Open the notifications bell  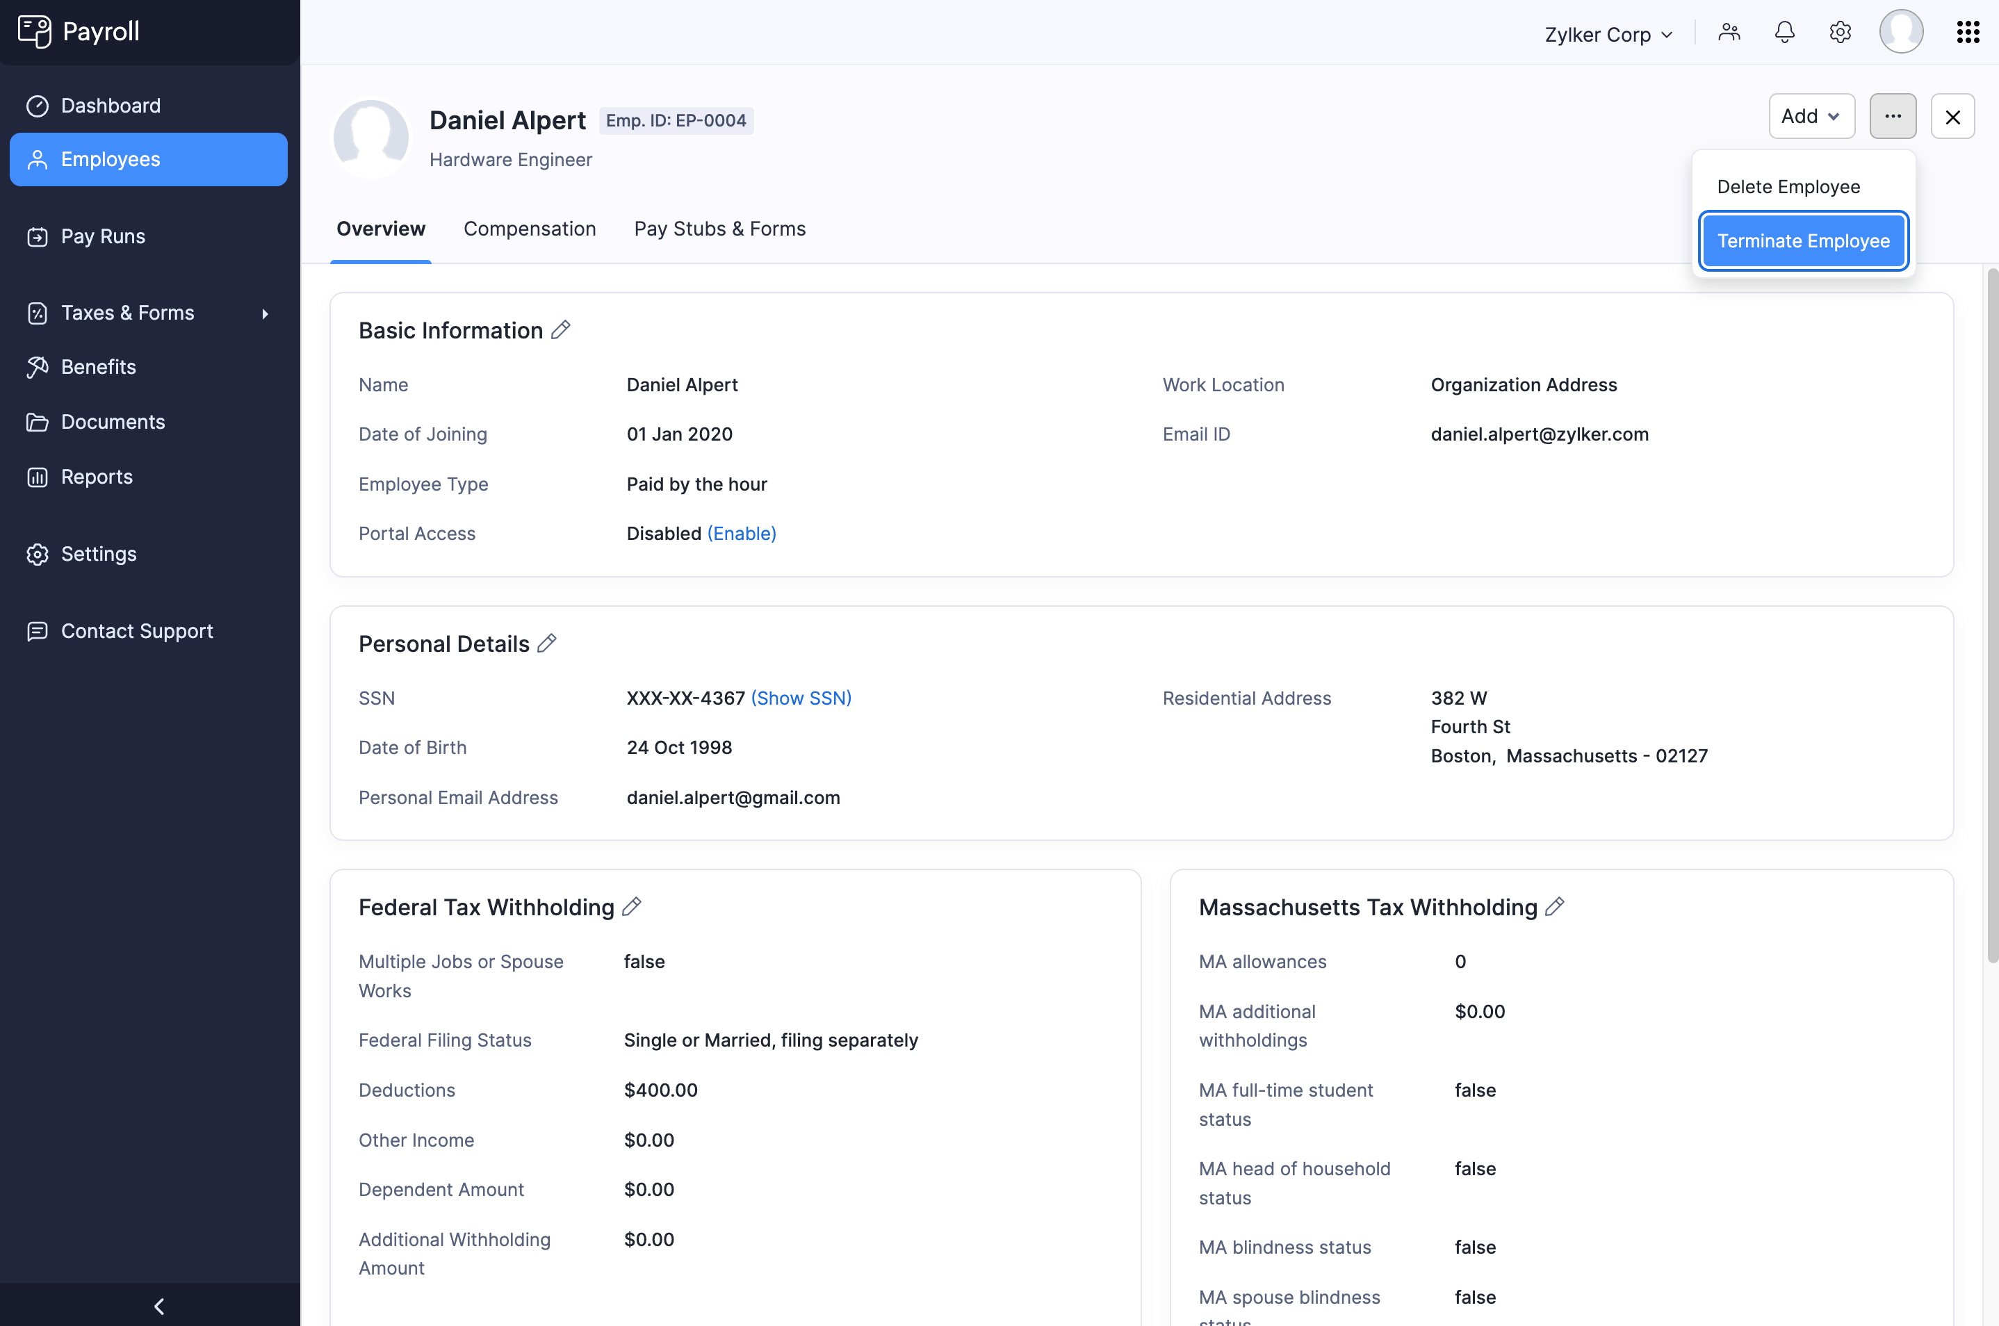1784,32
